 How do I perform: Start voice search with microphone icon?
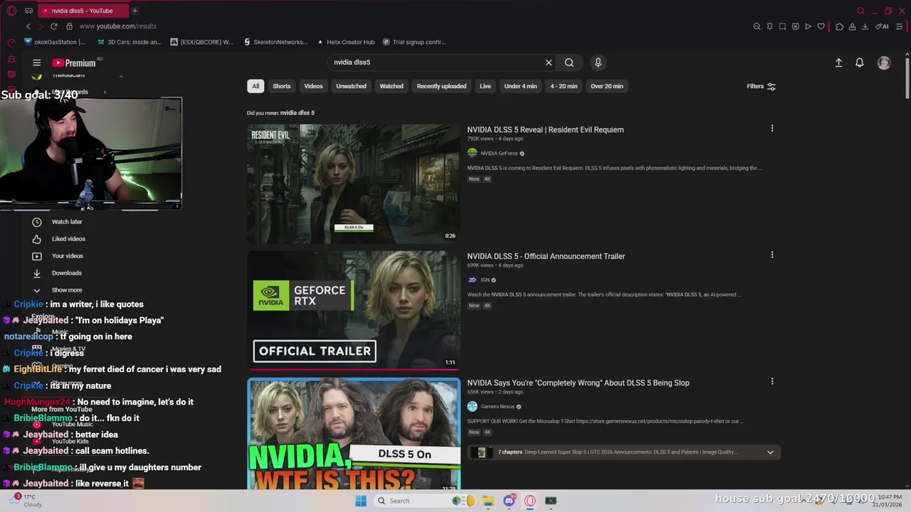[x=598, y=63]
